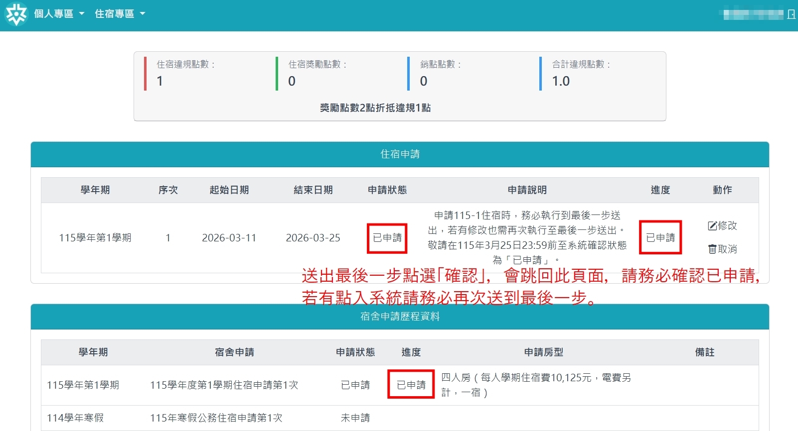Click the 申請說明 column header
The height and width of the screenshot is (431, 798).
(x=527, y=190)
